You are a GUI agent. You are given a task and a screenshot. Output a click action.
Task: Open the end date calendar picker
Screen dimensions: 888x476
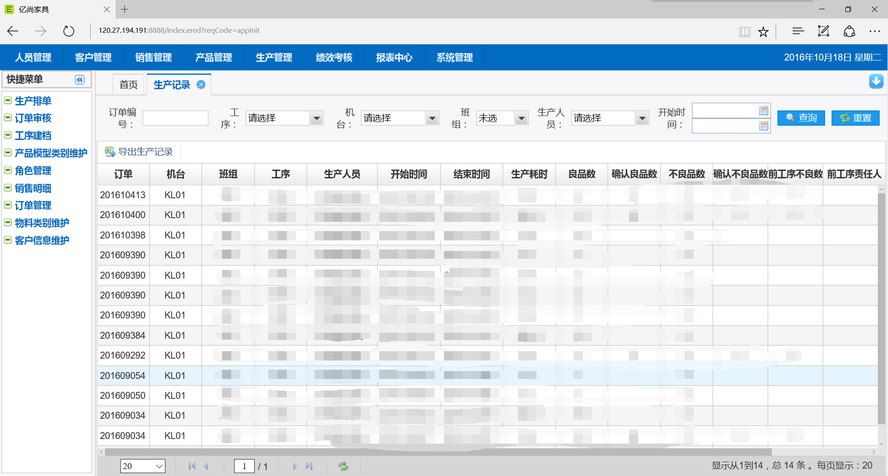[764, 126]
